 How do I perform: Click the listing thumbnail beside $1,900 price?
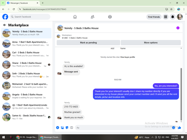58,36
